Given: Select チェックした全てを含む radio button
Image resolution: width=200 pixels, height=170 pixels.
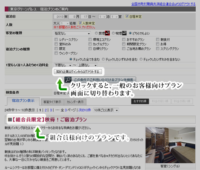Looking at the screenshot, I should tap(71, 59).
